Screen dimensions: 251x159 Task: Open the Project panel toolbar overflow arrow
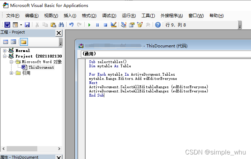61,42
